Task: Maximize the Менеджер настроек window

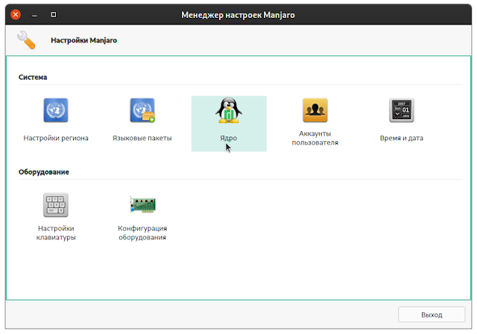Action: (x=54, y=15)
